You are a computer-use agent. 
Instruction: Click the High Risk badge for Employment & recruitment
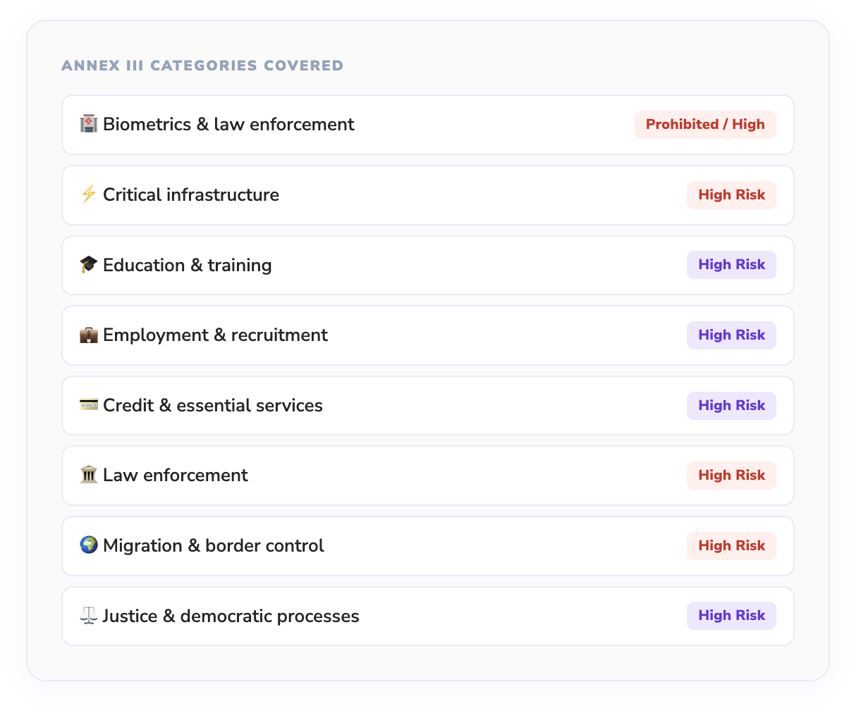coord(731,335)
